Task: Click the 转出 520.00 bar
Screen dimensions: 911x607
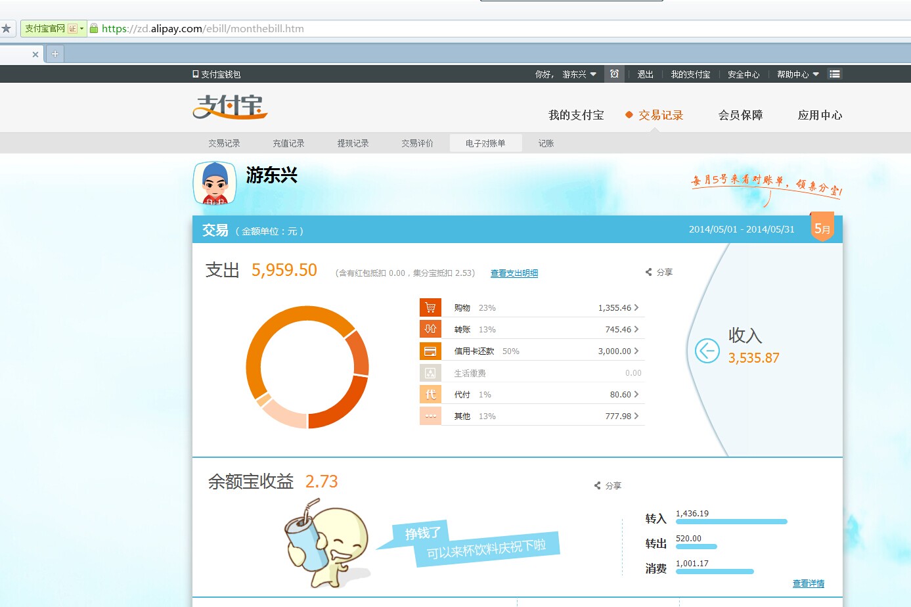Action: click(x=696, y=547)
